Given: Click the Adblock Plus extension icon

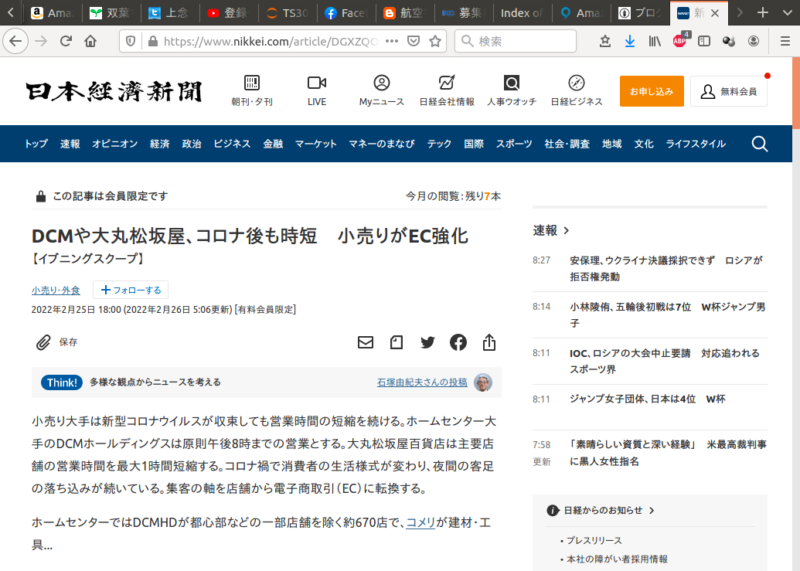Looking at the screenshot, I should [679, 41].
